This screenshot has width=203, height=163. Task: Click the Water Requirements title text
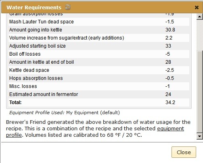(34, 7)
